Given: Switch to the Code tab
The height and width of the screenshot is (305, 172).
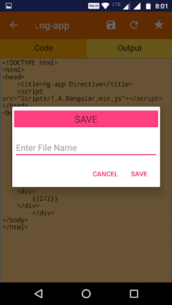Looking at the screenshot, I should [x=44, y=48].
